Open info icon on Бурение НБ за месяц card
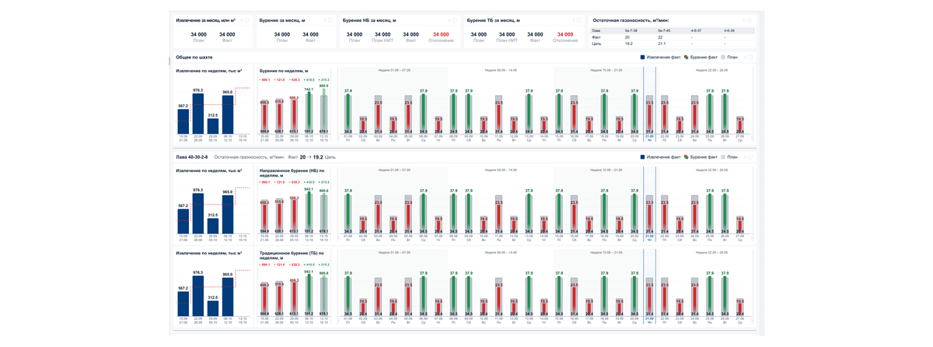The height and width of the screenshot is (347, 933). click(455, 20)
